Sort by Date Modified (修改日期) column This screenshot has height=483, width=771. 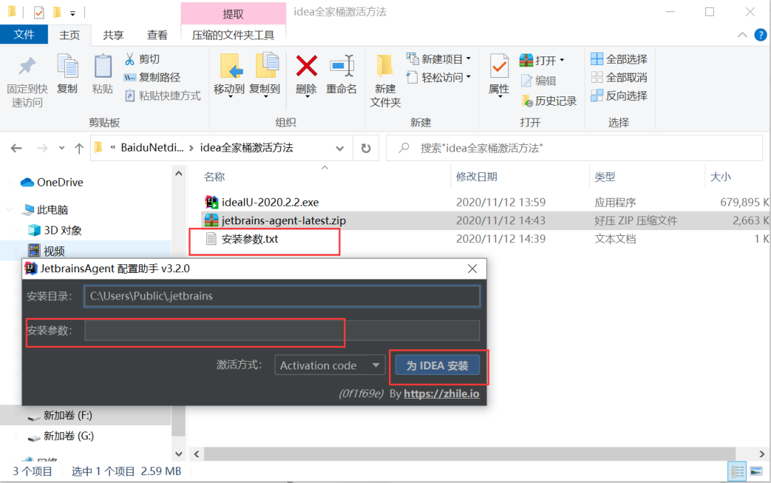click(476, 176)
